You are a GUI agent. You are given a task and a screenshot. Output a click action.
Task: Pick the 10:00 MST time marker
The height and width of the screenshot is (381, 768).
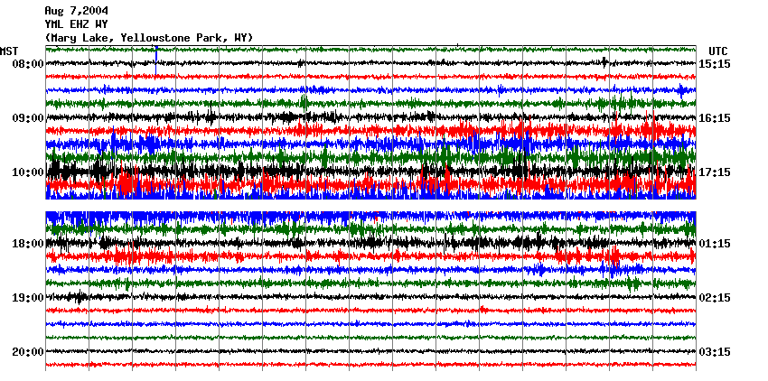click(27, 172)
